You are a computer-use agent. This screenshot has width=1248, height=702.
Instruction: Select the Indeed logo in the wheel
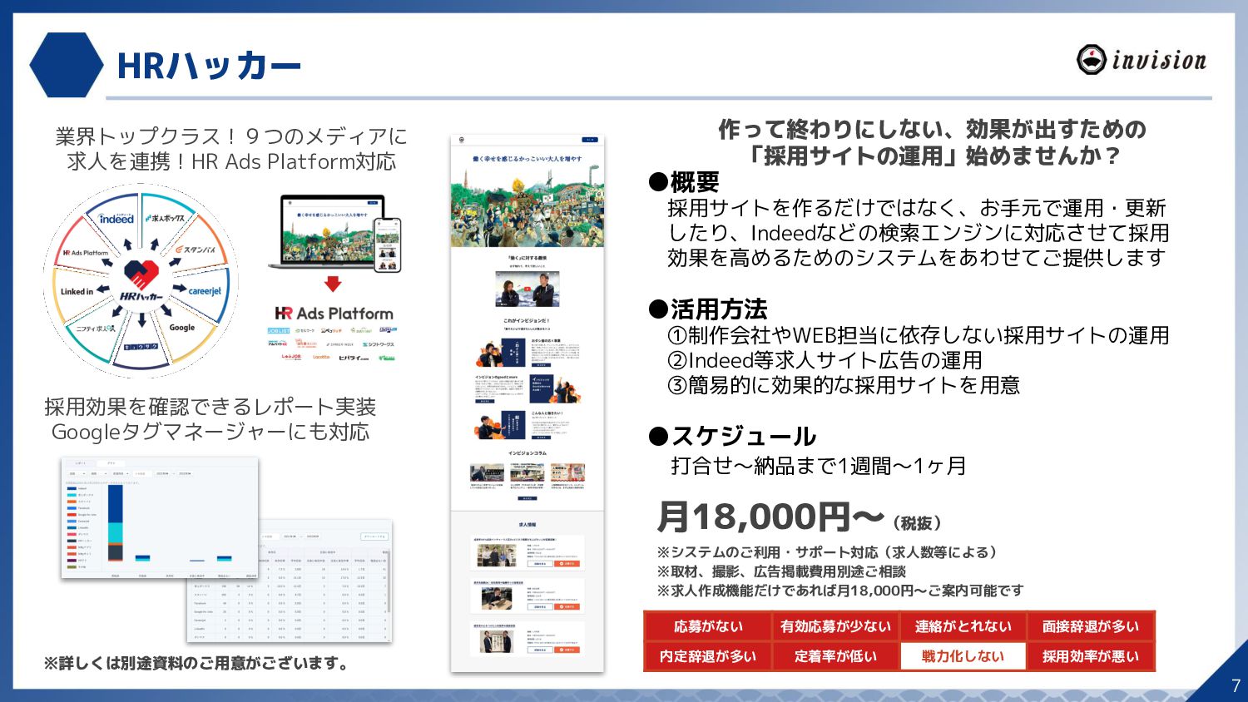[x=116, y=218]
